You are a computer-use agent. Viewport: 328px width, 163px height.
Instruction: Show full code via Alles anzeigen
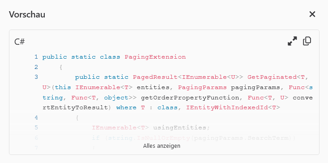tap(162, 146)
